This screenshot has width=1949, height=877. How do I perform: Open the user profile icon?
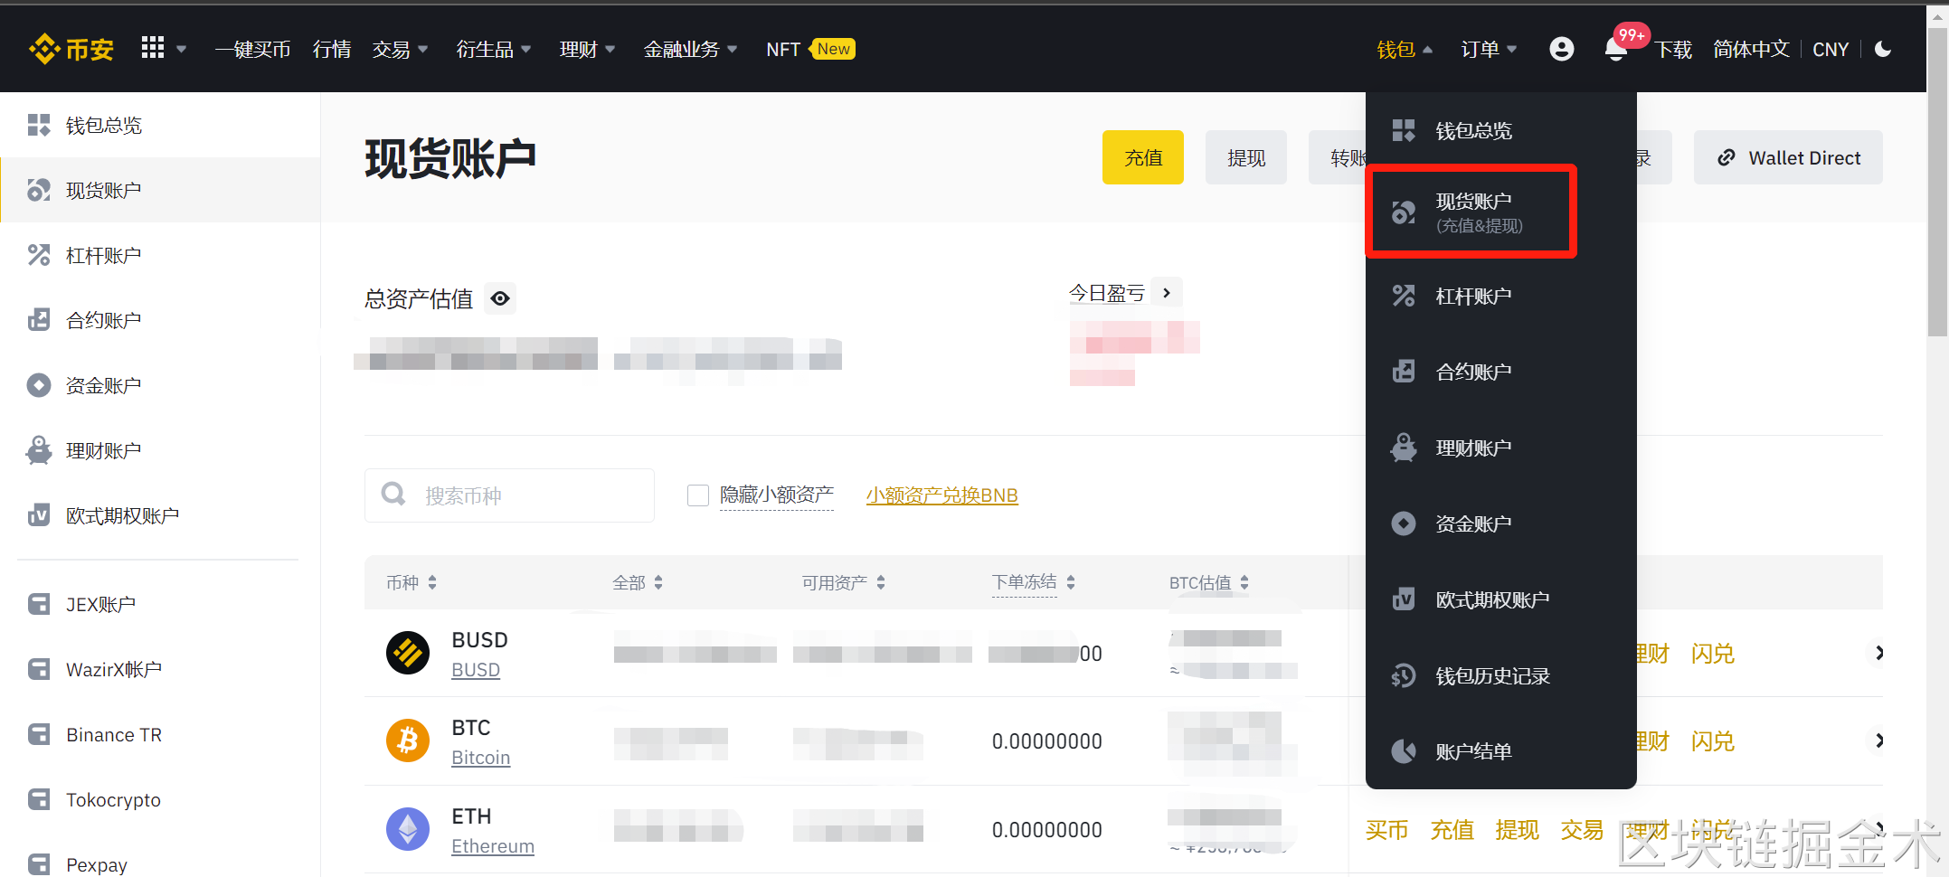[x=1562, y=49]
